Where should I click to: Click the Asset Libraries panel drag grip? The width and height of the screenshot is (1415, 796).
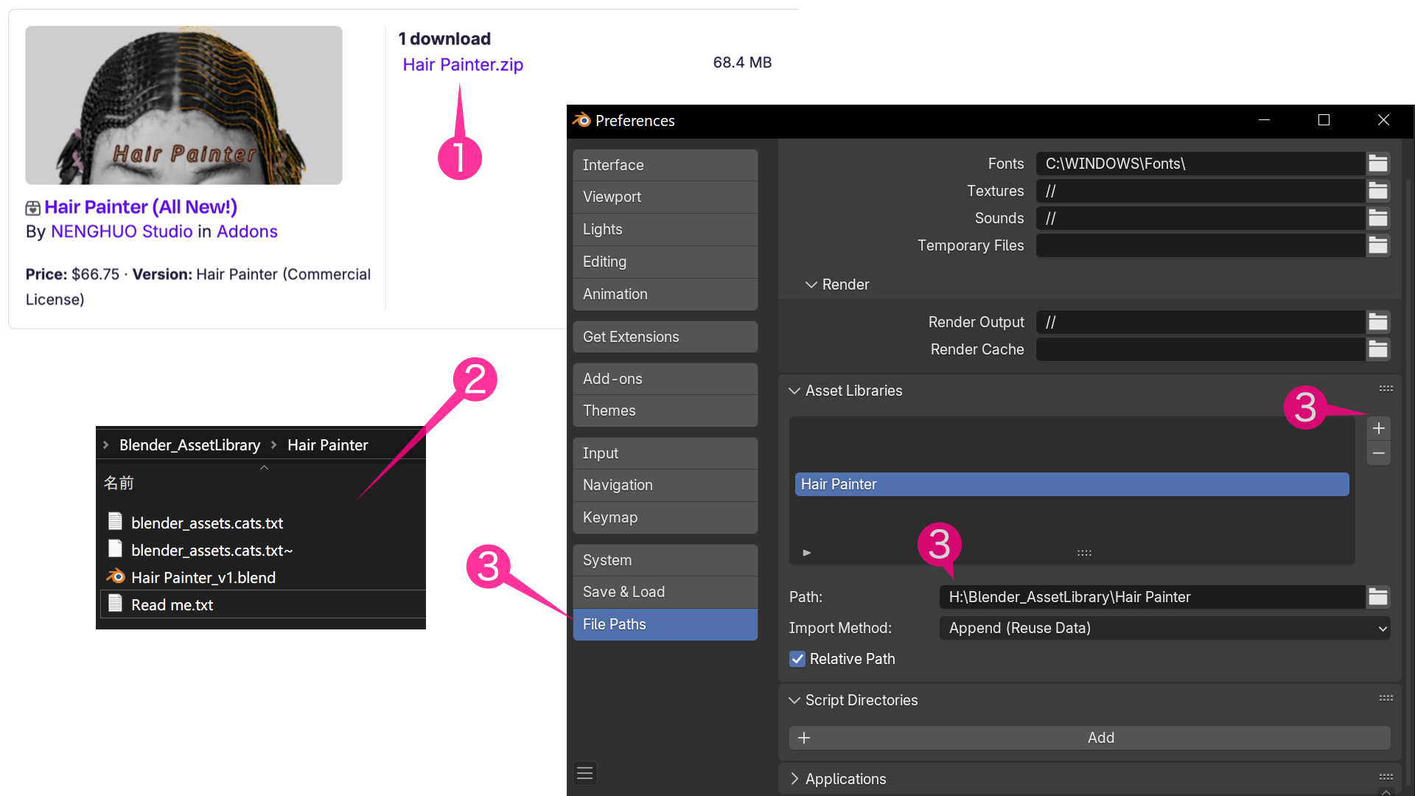click(1386, 388)
